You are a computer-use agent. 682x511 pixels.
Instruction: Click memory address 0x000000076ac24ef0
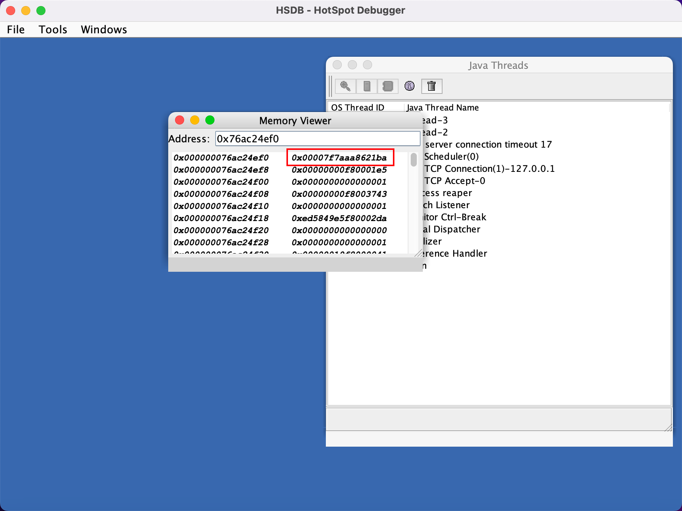pyautogui.click(x=221, y=158)
